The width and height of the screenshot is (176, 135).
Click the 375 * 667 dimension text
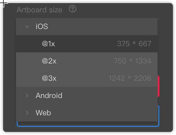pos(134,44)
